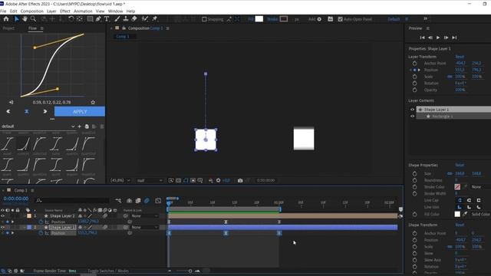
Task: Hide Shape Layer 1 in the timeline
Action: pos(3,227)
